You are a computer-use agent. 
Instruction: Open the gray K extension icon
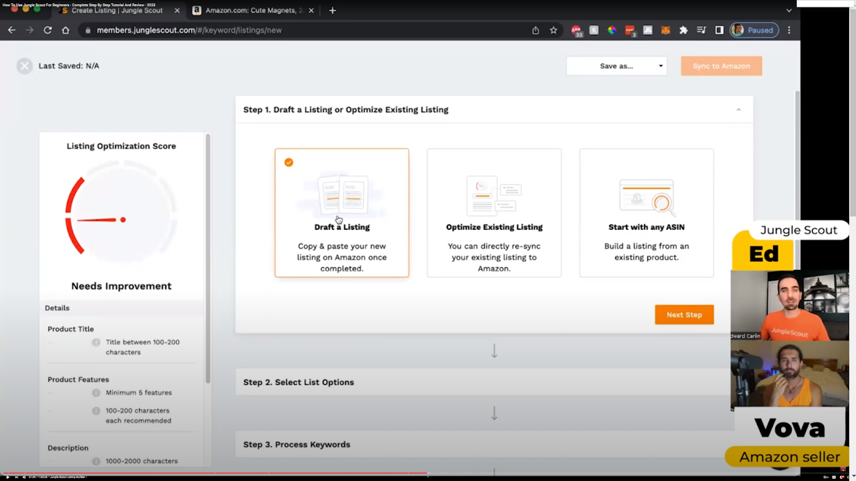tap(594, 30)
